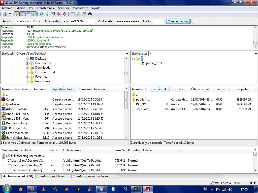Image resolution: width=258 pixels, height=193 pixels.
Task: Toggle the local directory tree display
Action: coord(22,14)
